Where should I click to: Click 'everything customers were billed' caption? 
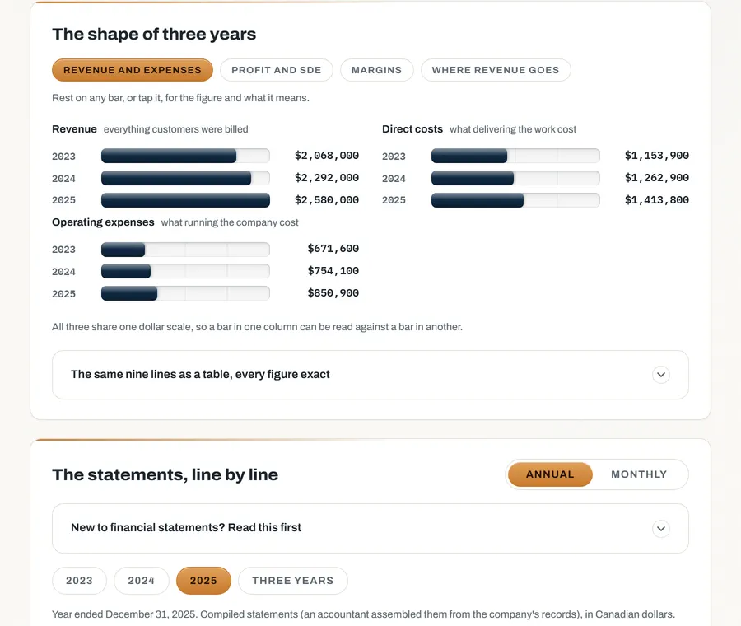tap(176, 129)
